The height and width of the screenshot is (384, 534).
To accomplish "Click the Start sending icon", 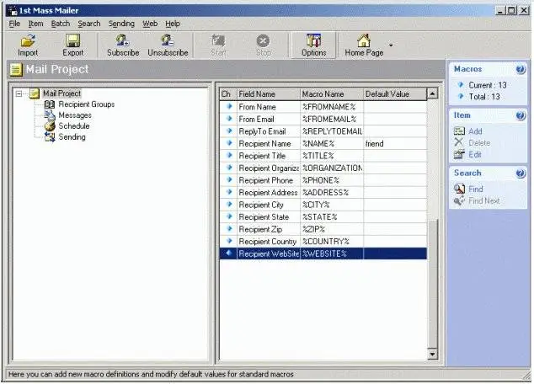I will coord(218,41).
